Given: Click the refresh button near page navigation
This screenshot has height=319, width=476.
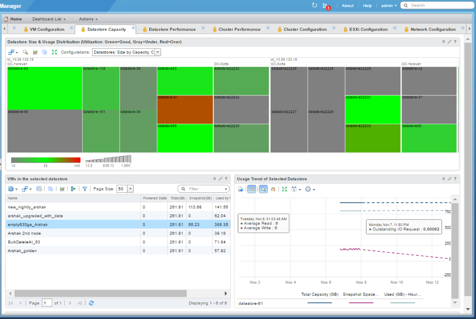Looking at the screenshot, I should pyautogui.click(x=91, y=303).
